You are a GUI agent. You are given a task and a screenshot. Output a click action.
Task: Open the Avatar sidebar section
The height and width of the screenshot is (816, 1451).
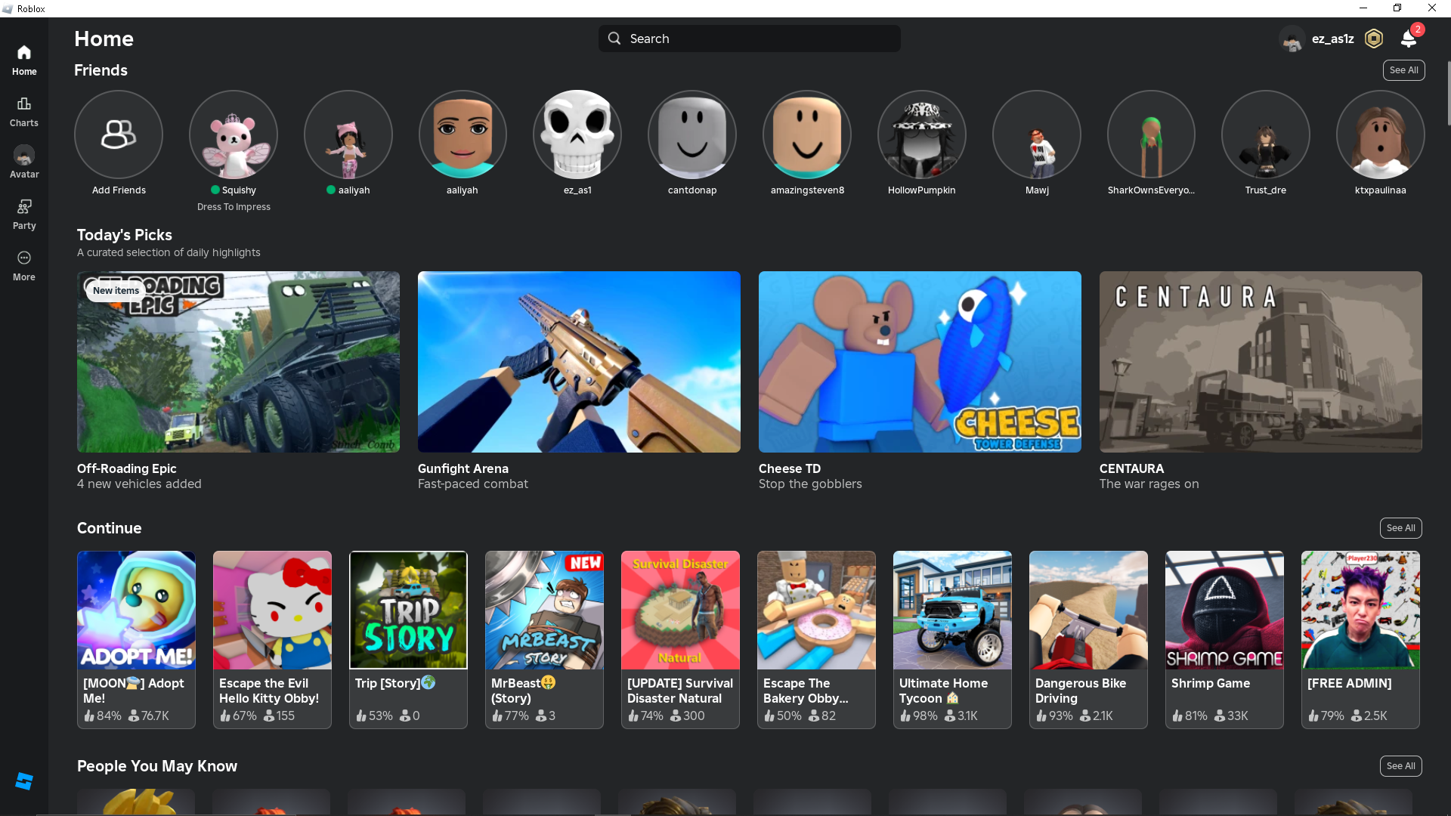point(24,162)
